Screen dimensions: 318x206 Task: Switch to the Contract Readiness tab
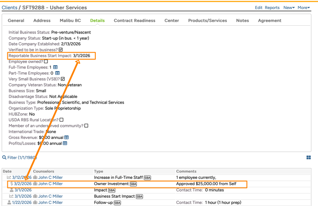coord(134,20)
